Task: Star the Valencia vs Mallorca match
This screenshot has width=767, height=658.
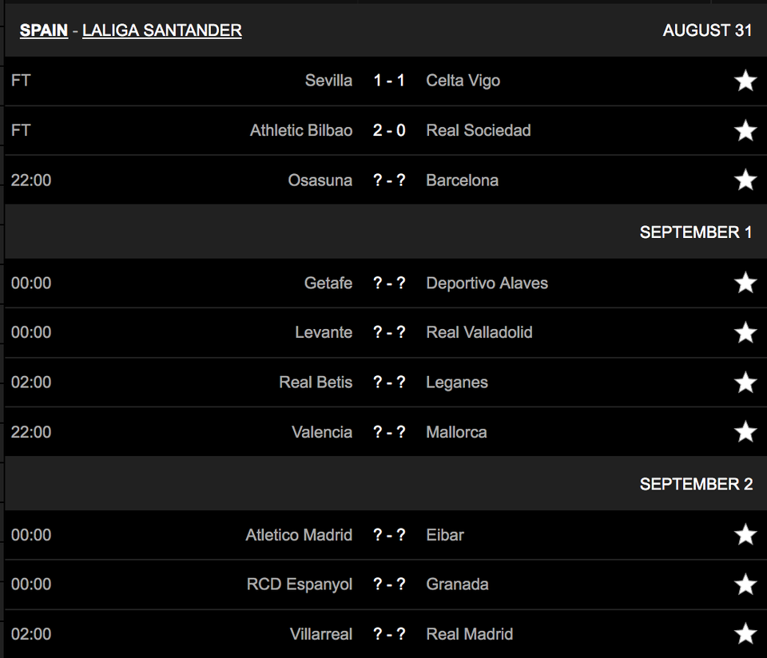Action: [745, 432]
